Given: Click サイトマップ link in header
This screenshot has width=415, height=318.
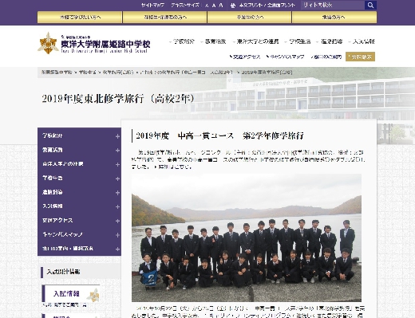Looking at the screenshot, I should click(152, 6).
